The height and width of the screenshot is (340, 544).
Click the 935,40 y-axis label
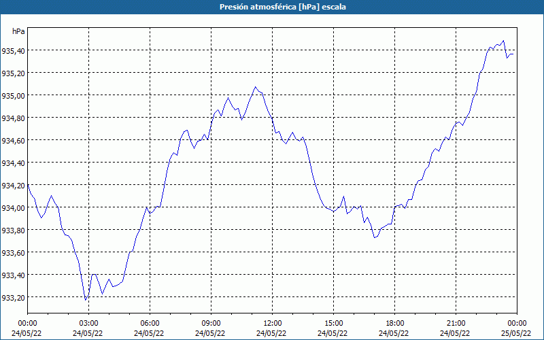coord(13,50)
